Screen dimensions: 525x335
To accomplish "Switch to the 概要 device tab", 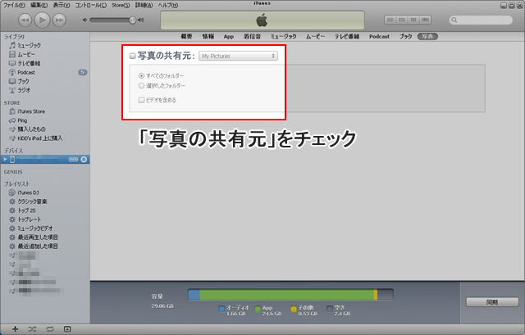I will pyautogui.click(x=186, y=36).
